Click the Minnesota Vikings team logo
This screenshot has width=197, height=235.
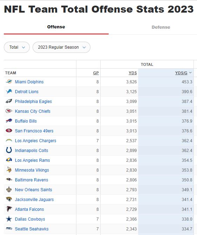click(9, 170)
